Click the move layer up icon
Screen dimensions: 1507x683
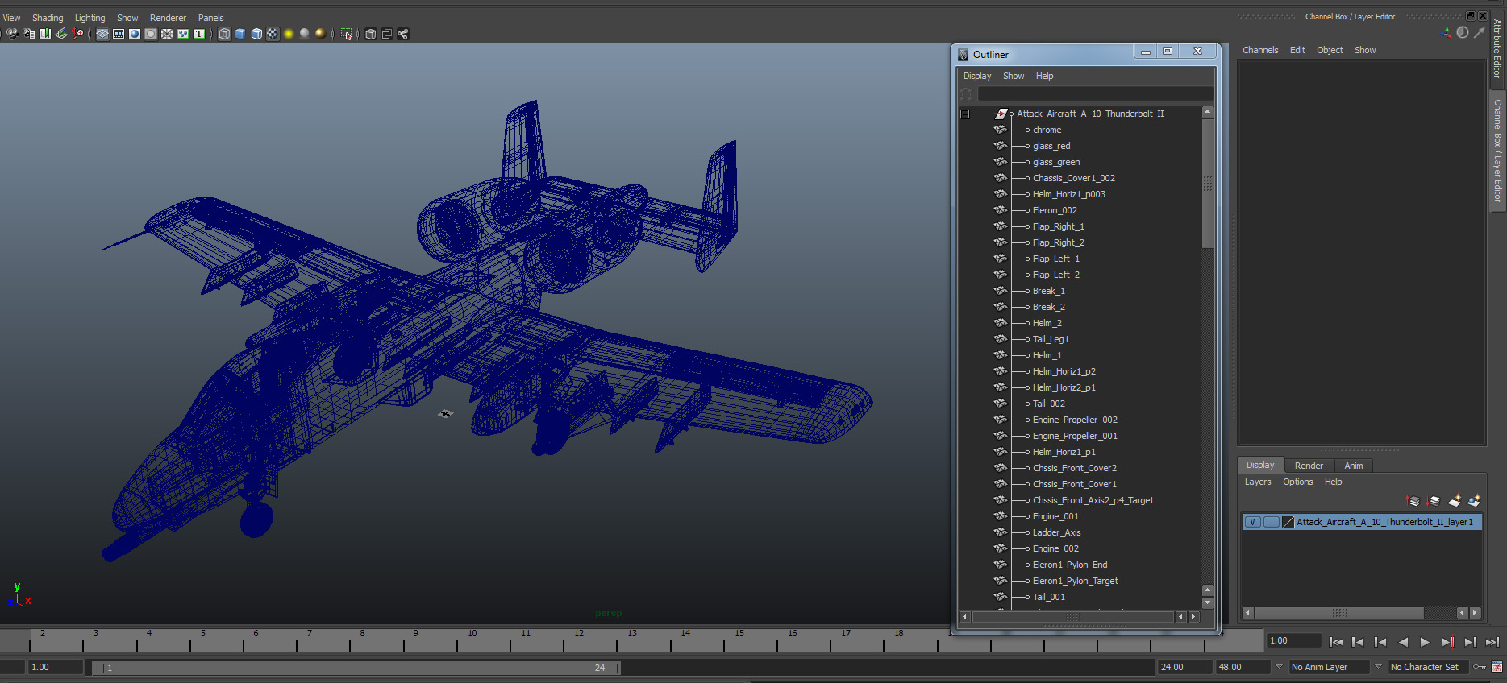(x=1413, y=501)
